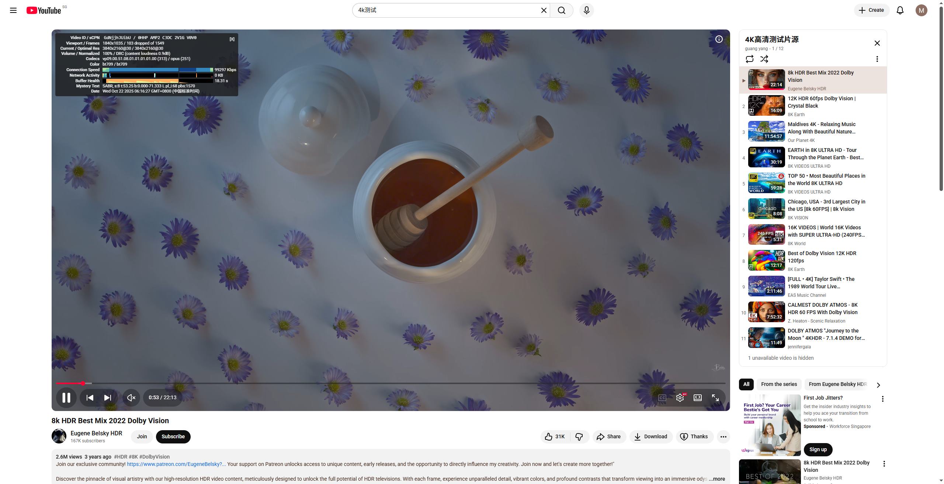Image resolution: width=944 pixels, height=484 pixels.
Task: Turn on subtitles with the CC button
Action: click(662, 397)
